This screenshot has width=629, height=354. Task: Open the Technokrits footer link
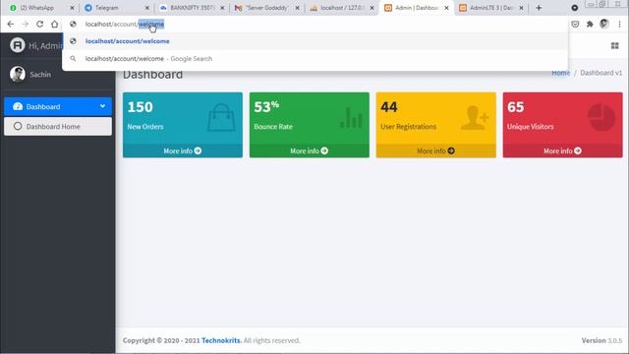click(221, 340)
